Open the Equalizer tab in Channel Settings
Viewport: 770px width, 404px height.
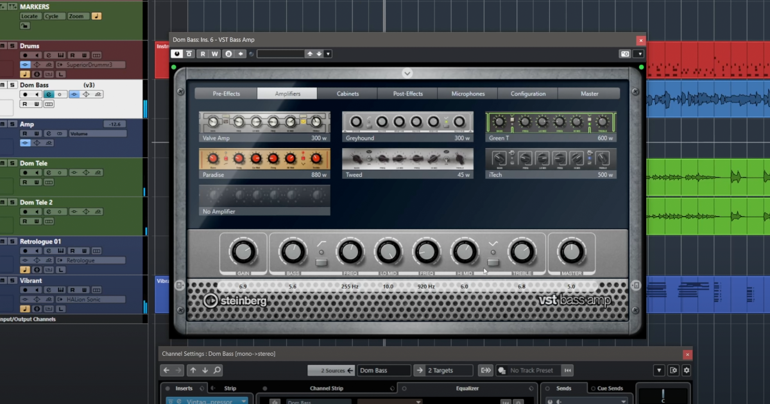click(467, 387)
